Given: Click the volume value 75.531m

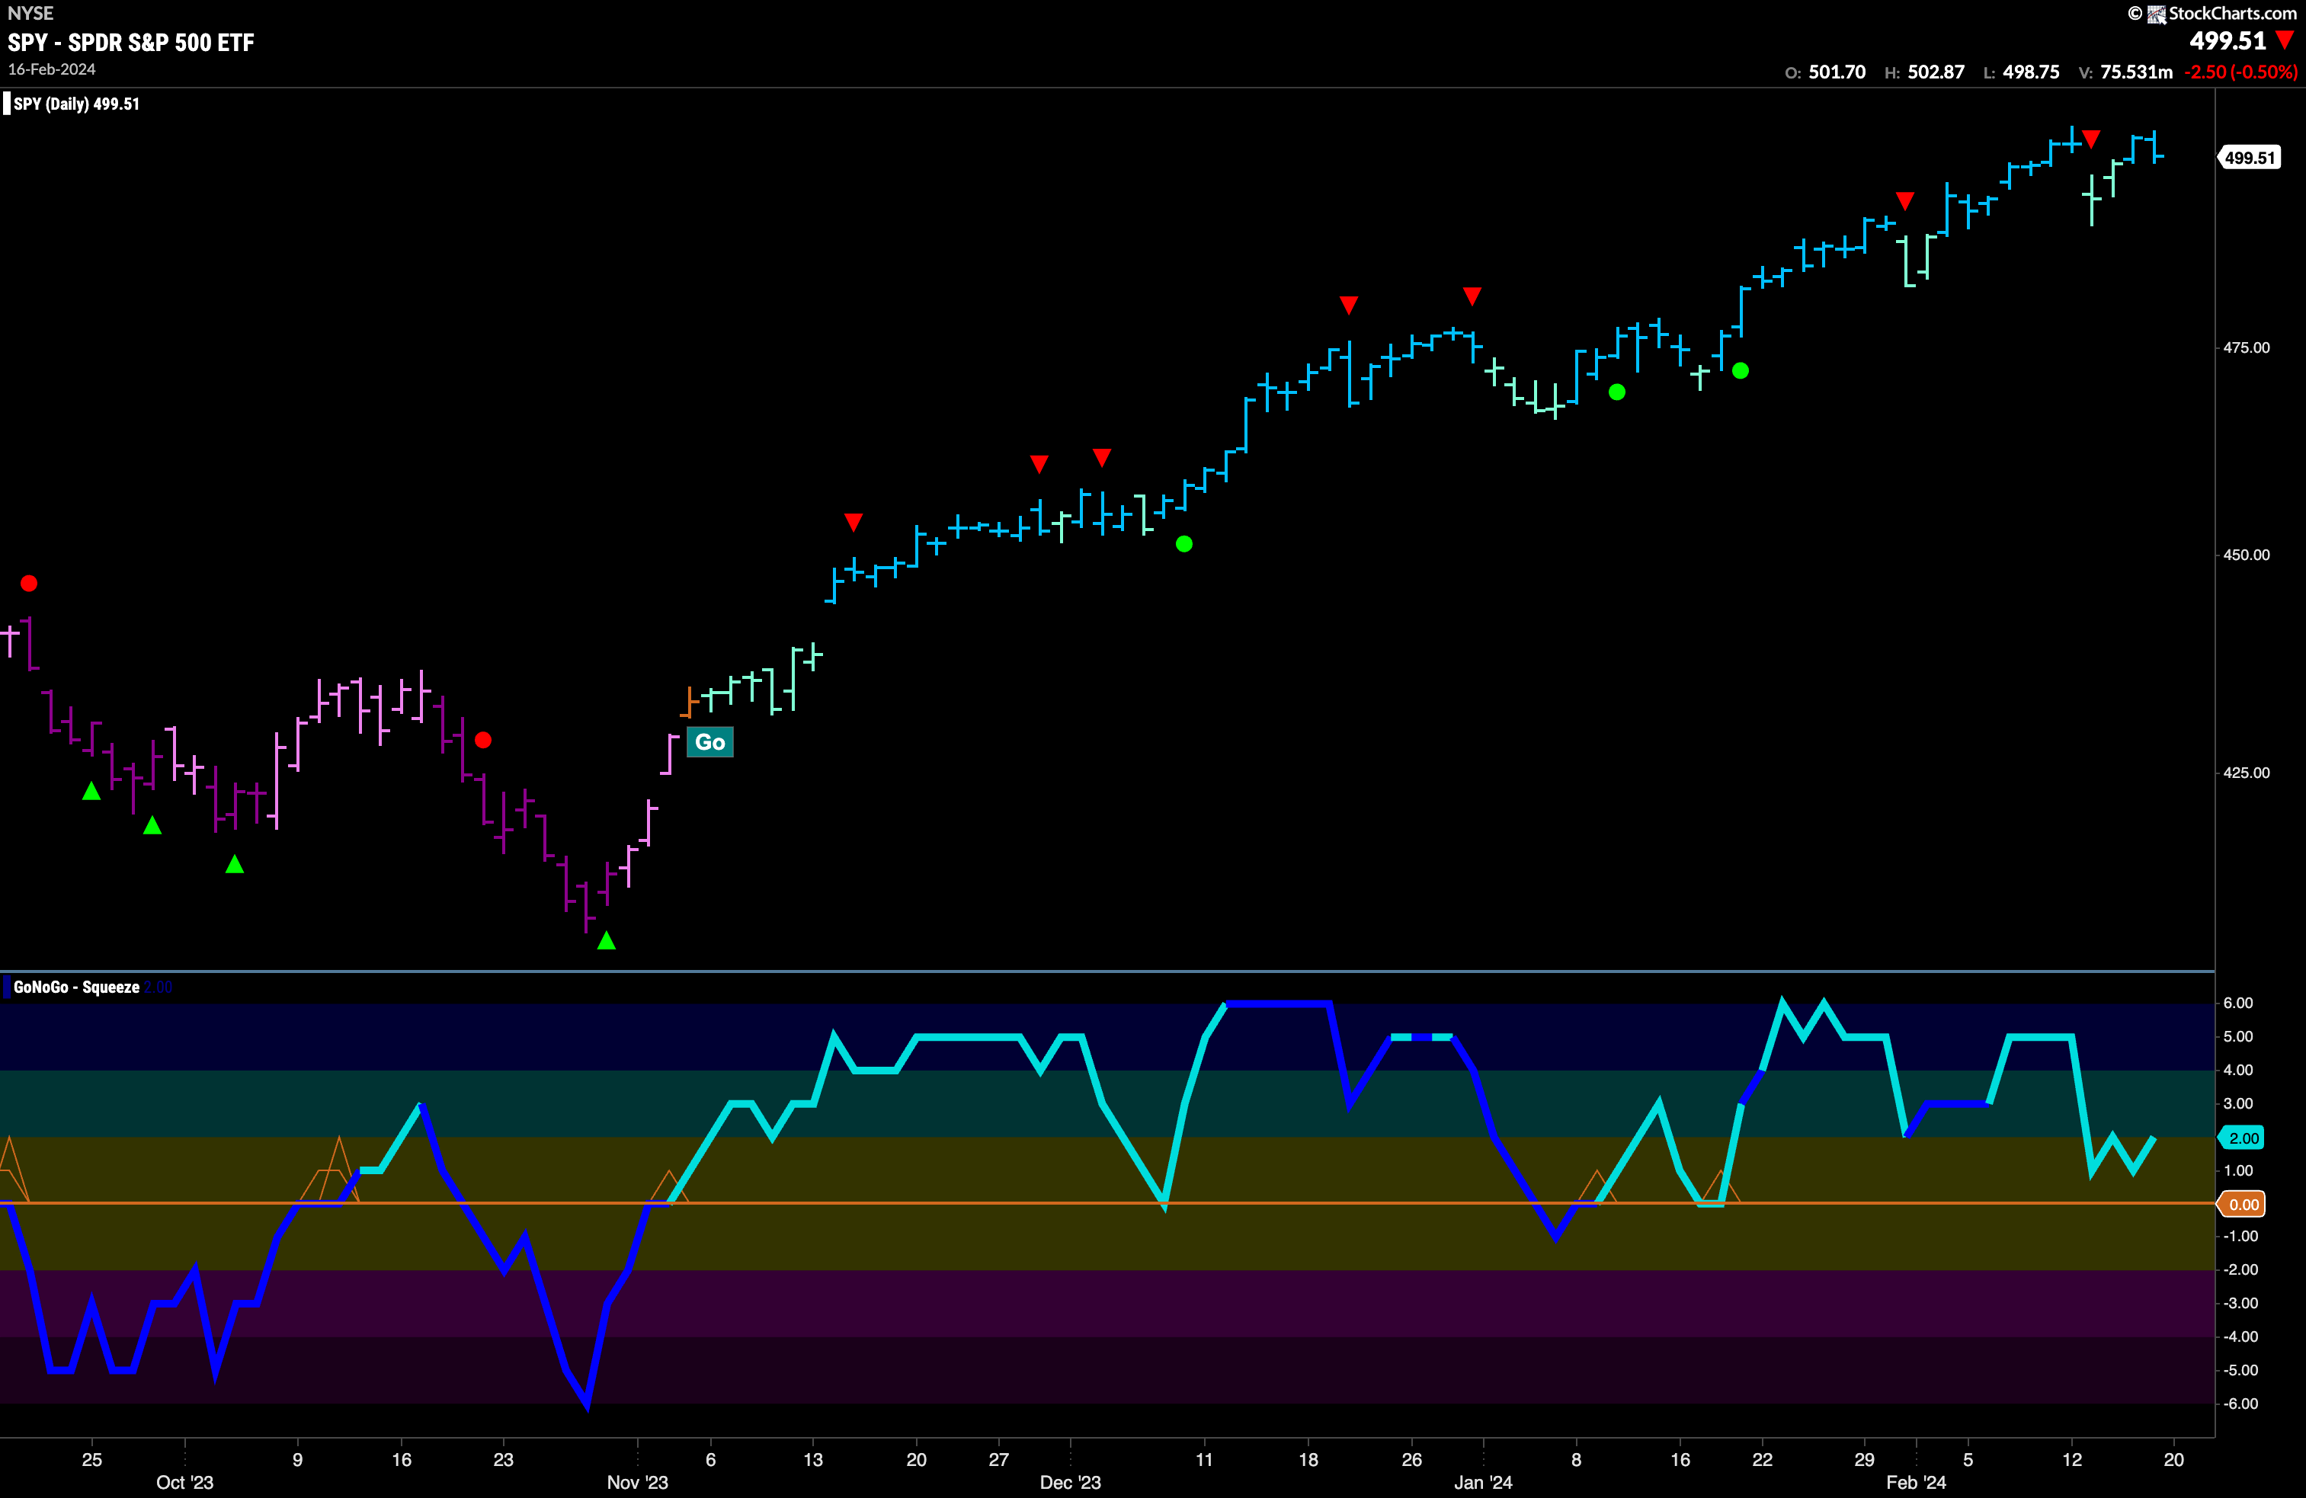Looking at the screenshot, I should pyautogui.click(x=2137, y=72).
